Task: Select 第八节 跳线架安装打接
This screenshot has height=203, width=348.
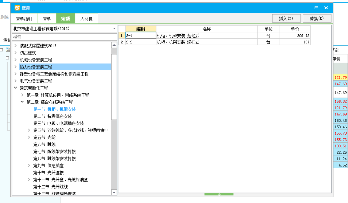Action: (x=54, y=158)
